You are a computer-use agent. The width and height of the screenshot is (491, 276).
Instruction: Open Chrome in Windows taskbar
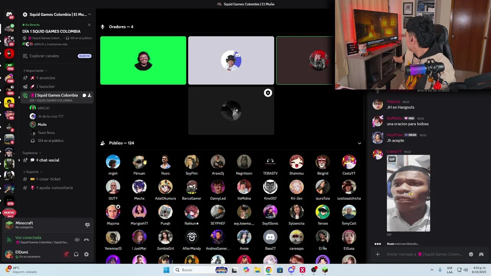(x=269, y=270)
